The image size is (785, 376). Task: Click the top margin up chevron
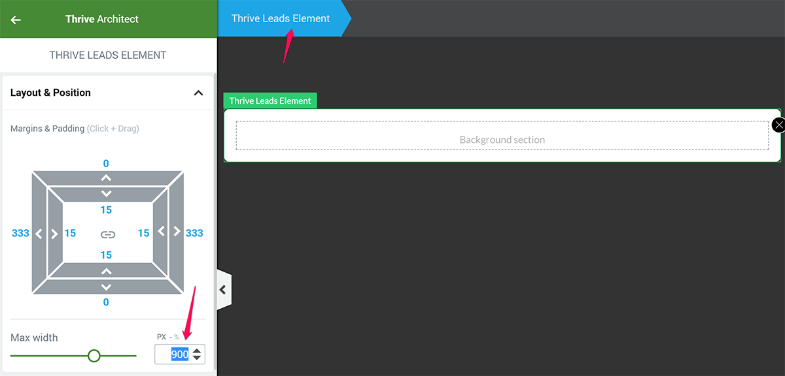[106, 178]
